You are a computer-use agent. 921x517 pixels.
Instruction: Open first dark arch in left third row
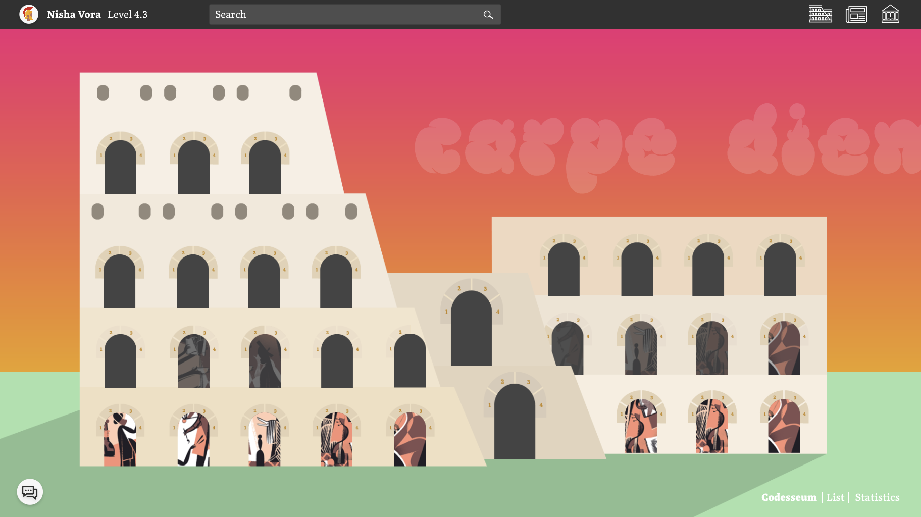tap(120, 361)
